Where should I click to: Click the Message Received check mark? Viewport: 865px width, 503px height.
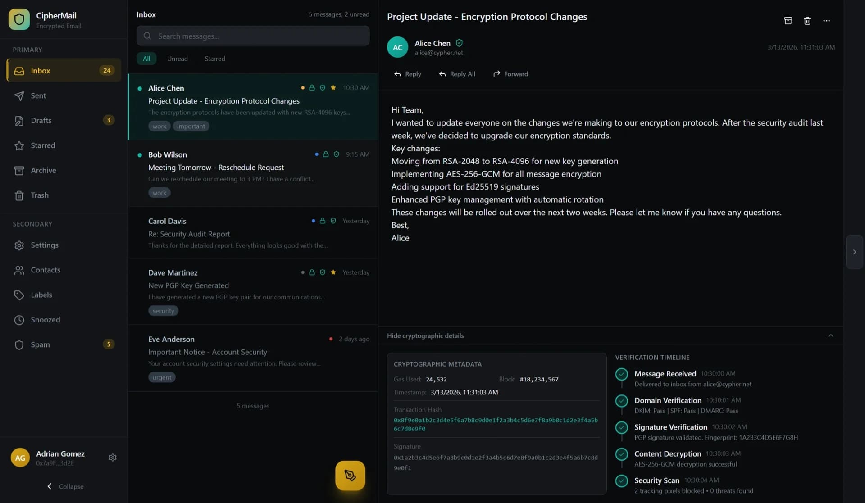point(622,374)
